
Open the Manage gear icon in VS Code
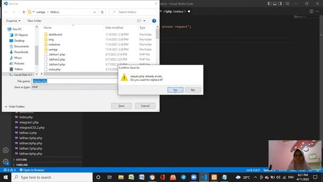(6, 162)
